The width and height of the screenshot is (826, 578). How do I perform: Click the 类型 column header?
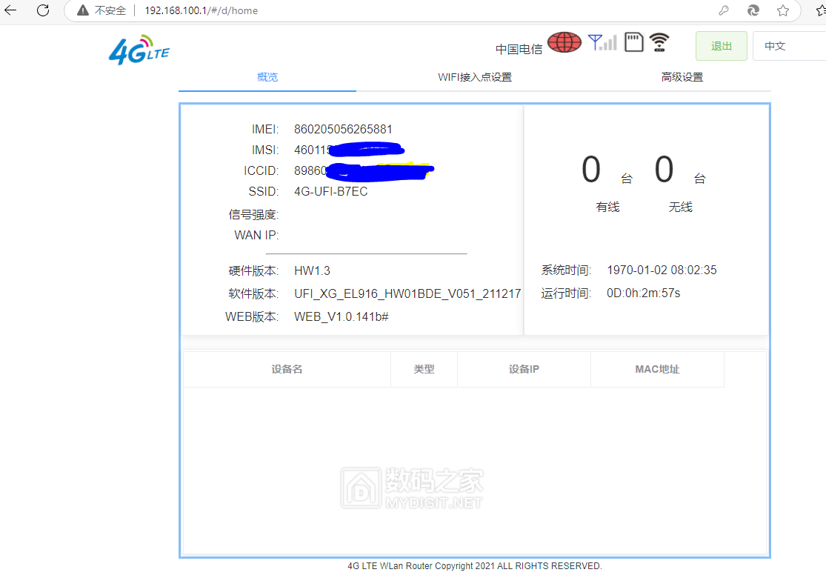coord(424,369)
